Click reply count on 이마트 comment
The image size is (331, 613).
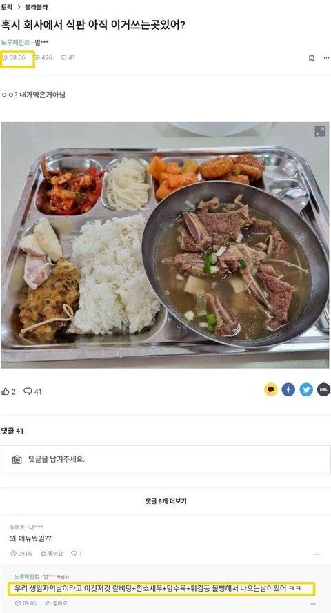pos(77,553)
